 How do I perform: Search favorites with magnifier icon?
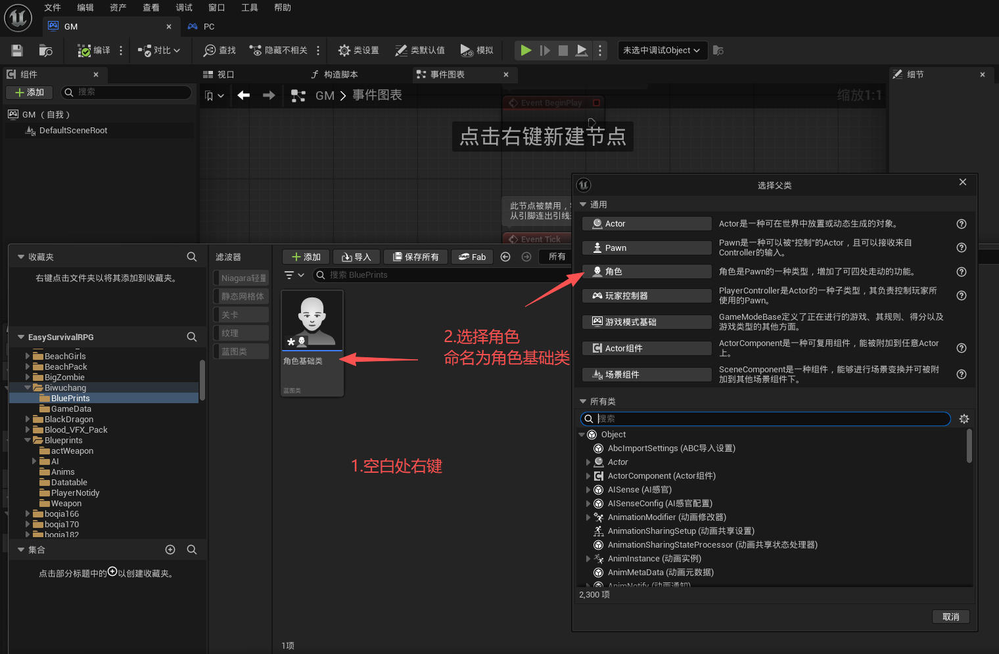[192, 257]
